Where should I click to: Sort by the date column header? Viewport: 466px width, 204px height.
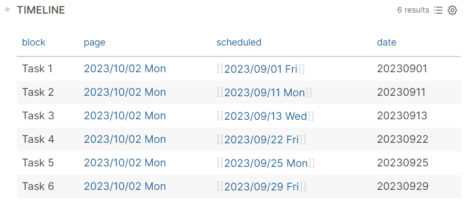coord(386,42)
